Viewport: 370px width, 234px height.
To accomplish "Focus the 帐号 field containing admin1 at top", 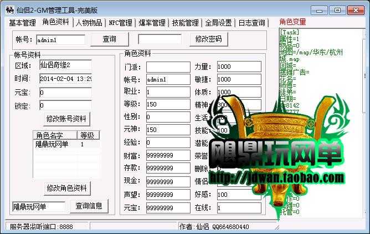I will pyautogui.click(x=60, y=39).
